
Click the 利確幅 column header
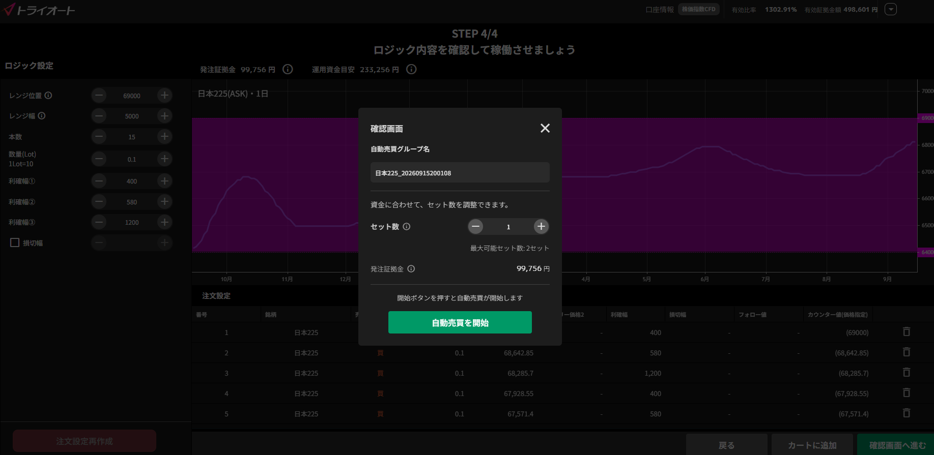[619, 315]
